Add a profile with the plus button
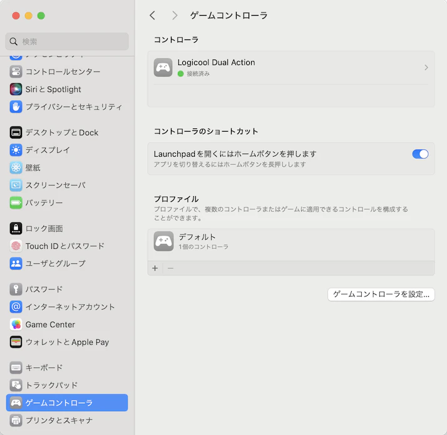The height and width of the screenshot is (435, 447). [155, 268]
